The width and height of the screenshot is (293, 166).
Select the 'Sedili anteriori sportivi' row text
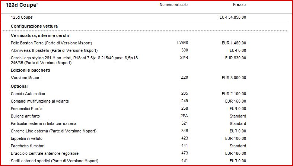[55, 161]
